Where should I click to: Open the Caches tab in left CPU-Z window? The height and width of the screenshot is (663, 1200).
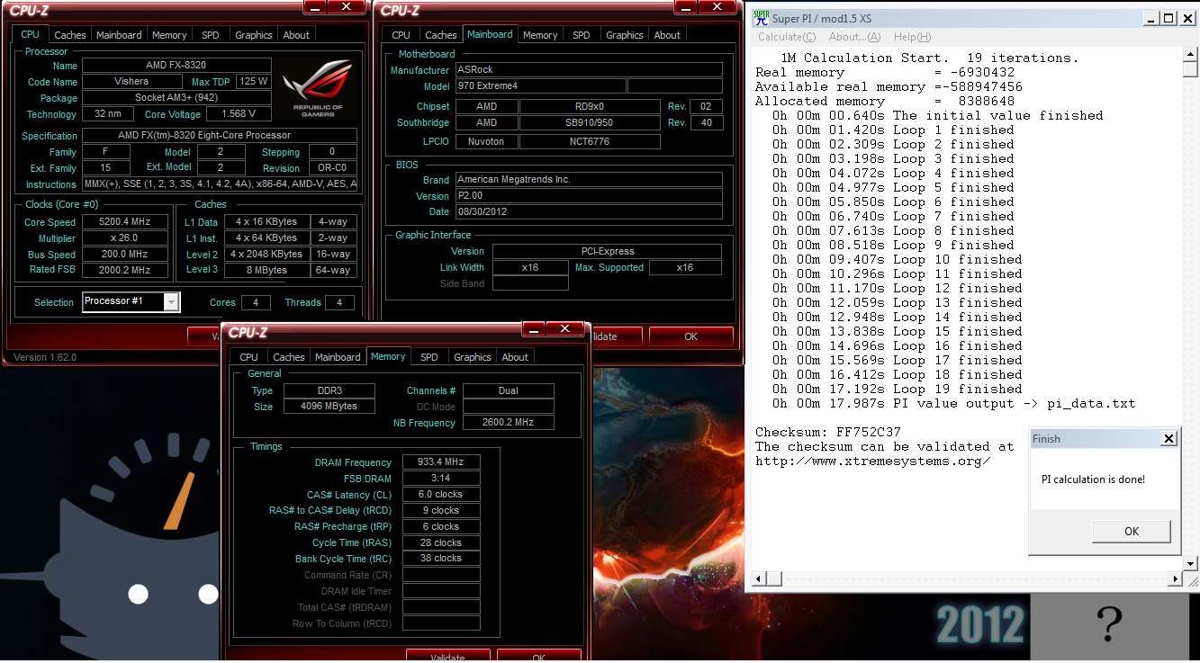coord(69,35)
